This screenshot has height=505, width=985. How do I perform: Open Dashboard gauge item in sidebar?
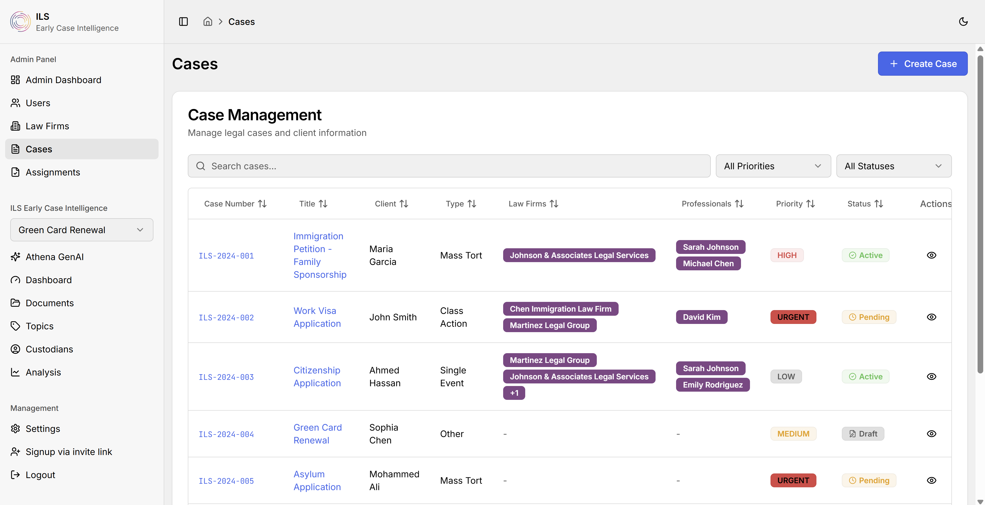[x=82, y=280]
